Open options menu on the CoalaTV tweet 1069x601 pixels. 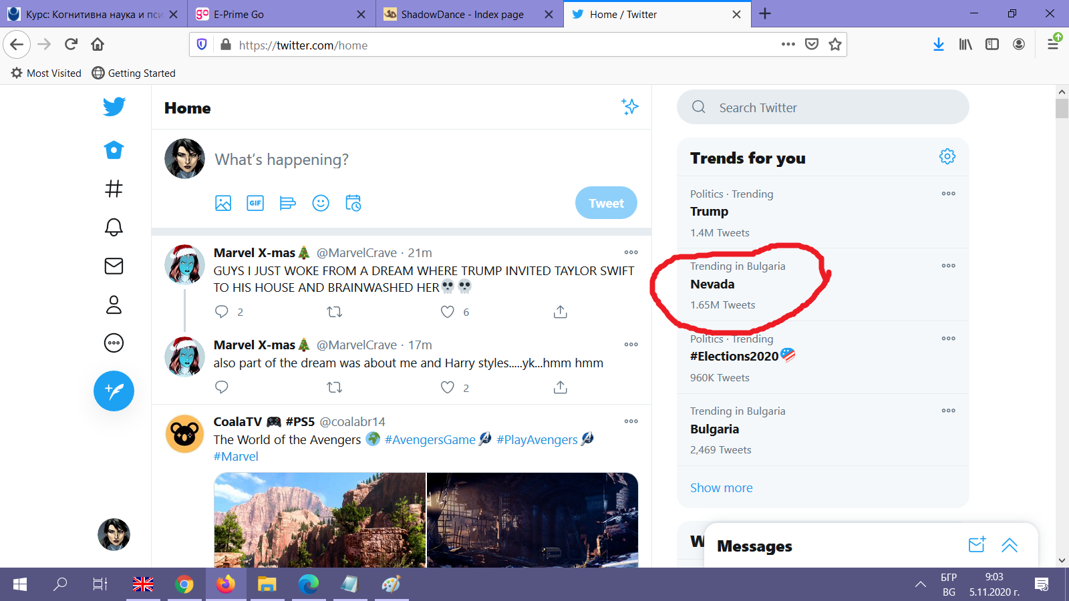pyautogui.click(x=631, y=421)
